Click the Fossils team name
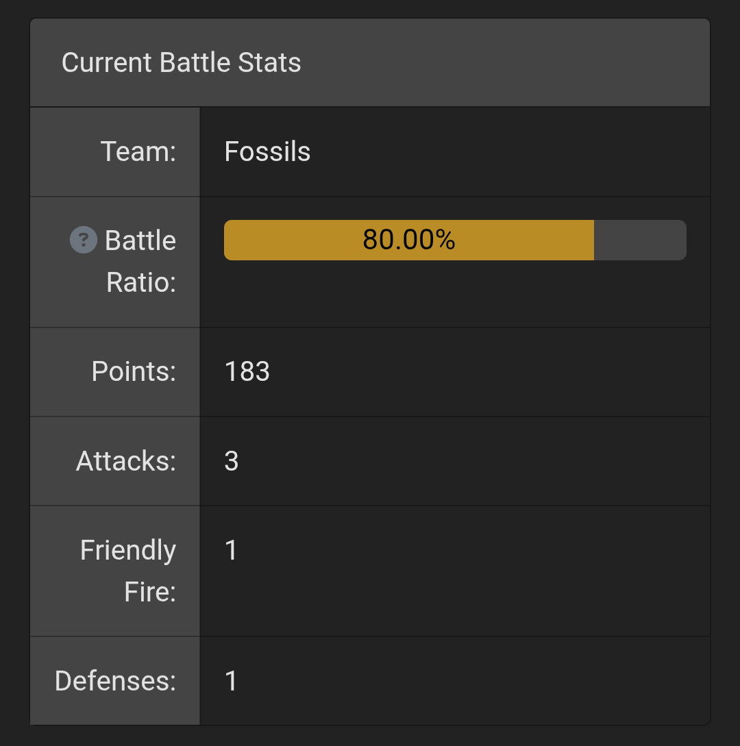The height and width of the screenshot is (746, 740). pos(267,151)
